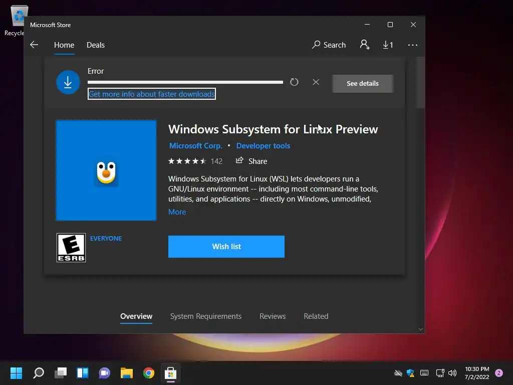Open the three-dot See more menu
The width and height of the screenshot is (513, 385).
[x=413, y=45]
